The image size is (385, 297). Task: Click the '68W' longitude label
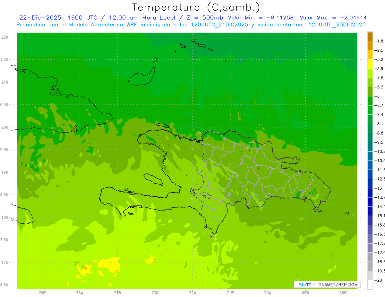point(343,293)
